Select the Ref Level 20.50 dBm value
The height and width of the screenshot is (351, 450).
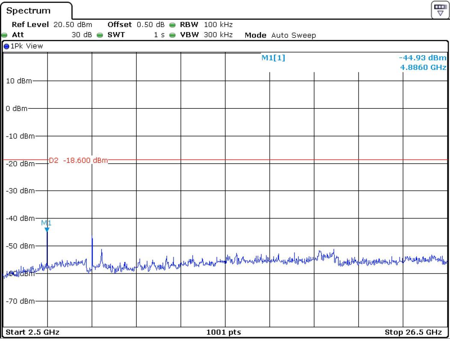[x=73, y=25]
